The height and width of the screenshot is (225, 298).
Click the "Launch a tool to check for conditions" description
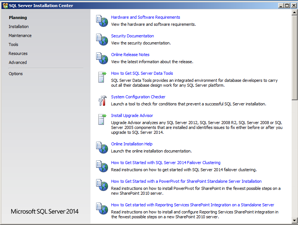click(188, 104)
